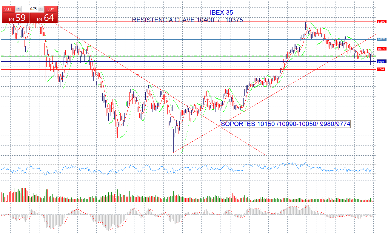Select the SOPORTES text annotation box
This screenshot has height=239, width=388.
(285, 124)
